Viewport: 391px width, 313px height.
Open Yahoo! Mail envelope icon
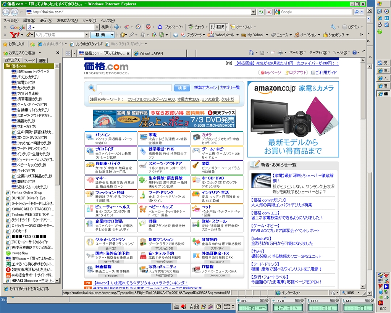click(211, 35)
